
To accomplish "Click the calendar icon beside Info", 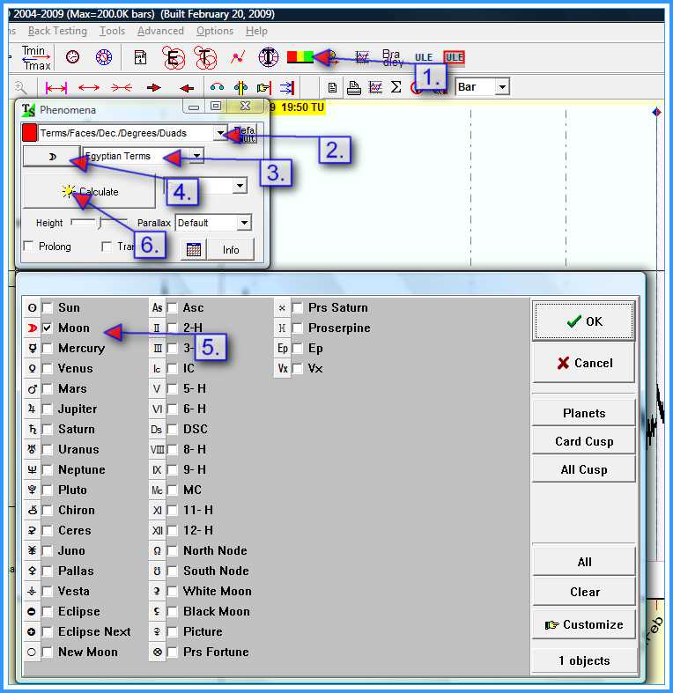I will pyautogui.click(x=194, y=249).
